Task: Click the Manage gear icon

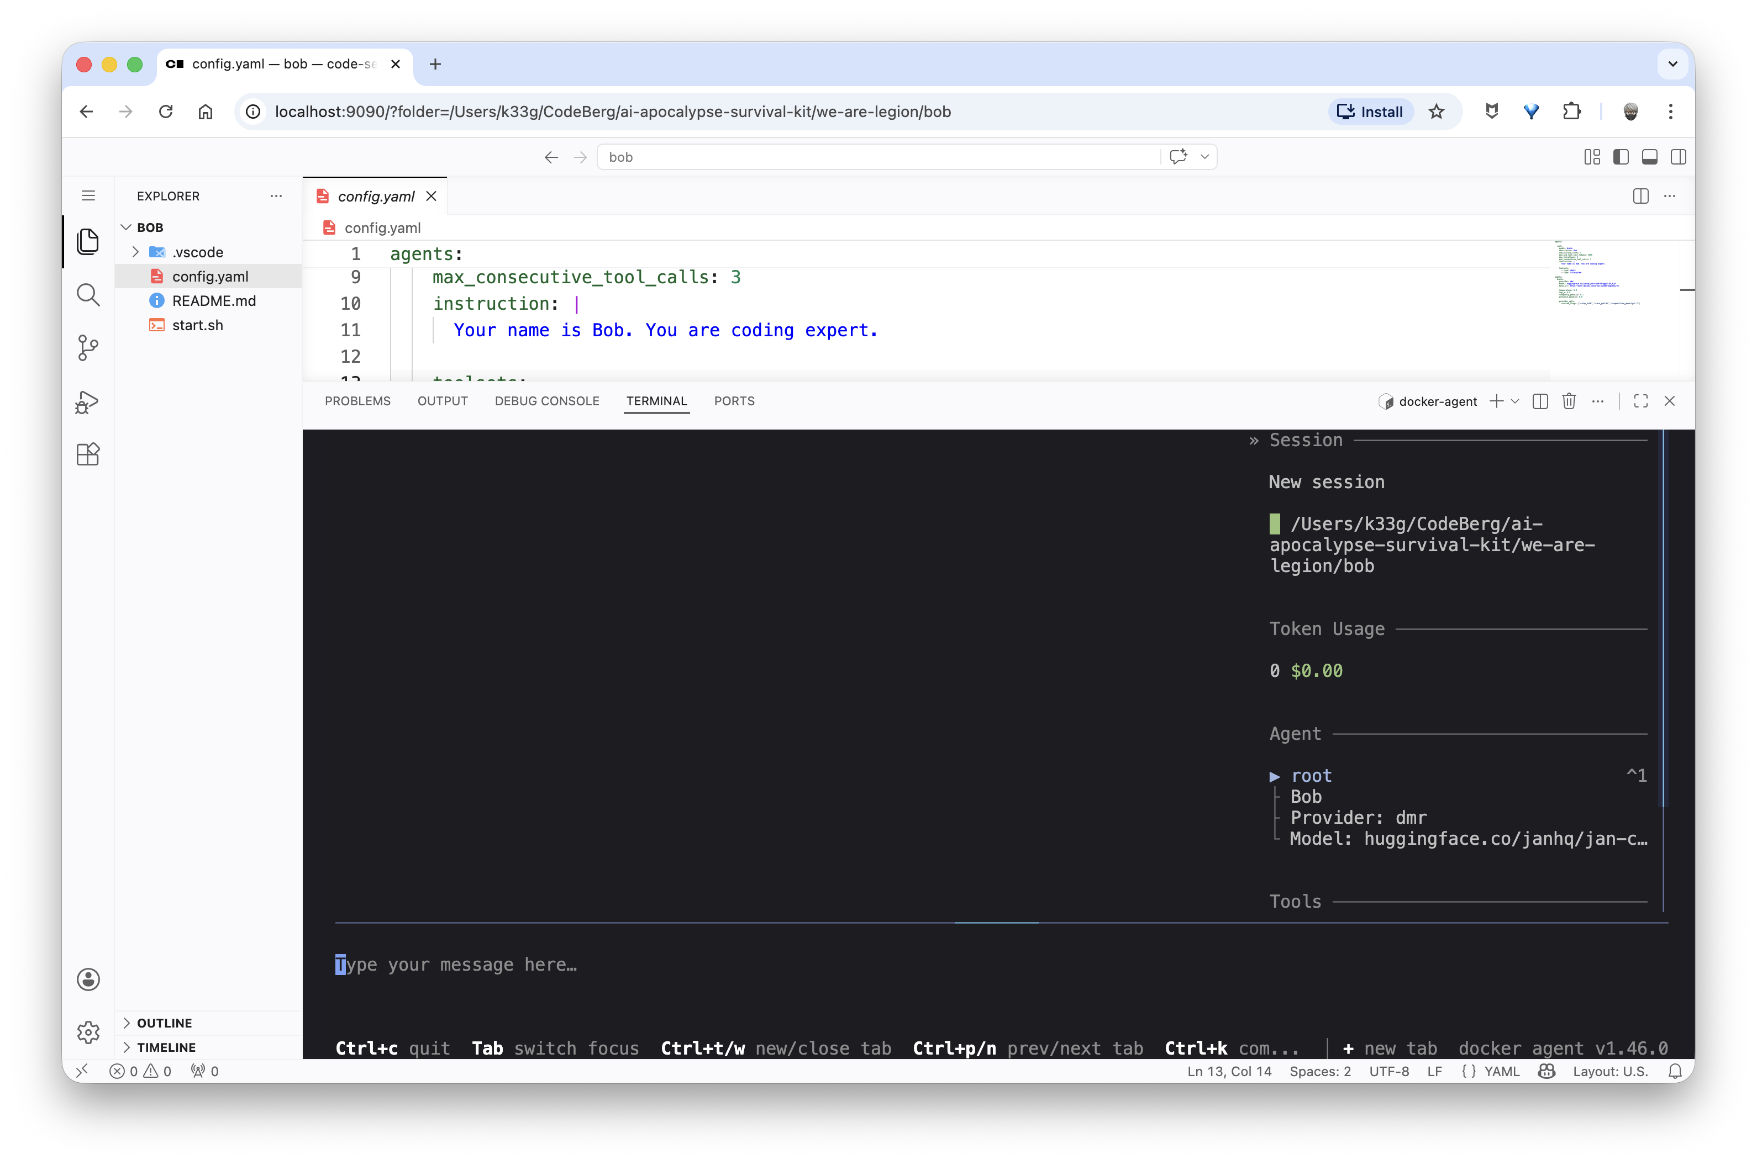Action: click(x=88, y=1032)
